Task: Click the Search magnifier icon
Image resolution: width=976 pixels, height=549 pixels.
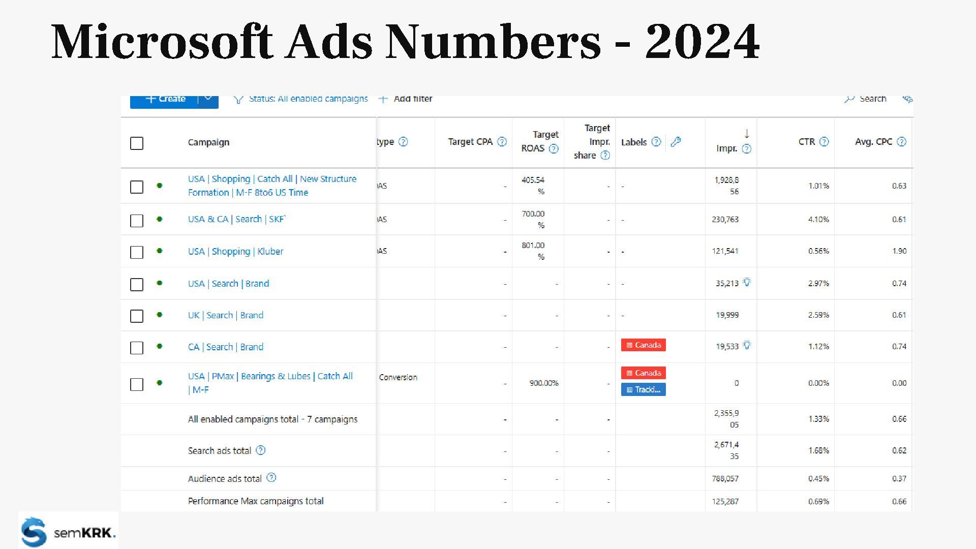Action: coord(849,99)
